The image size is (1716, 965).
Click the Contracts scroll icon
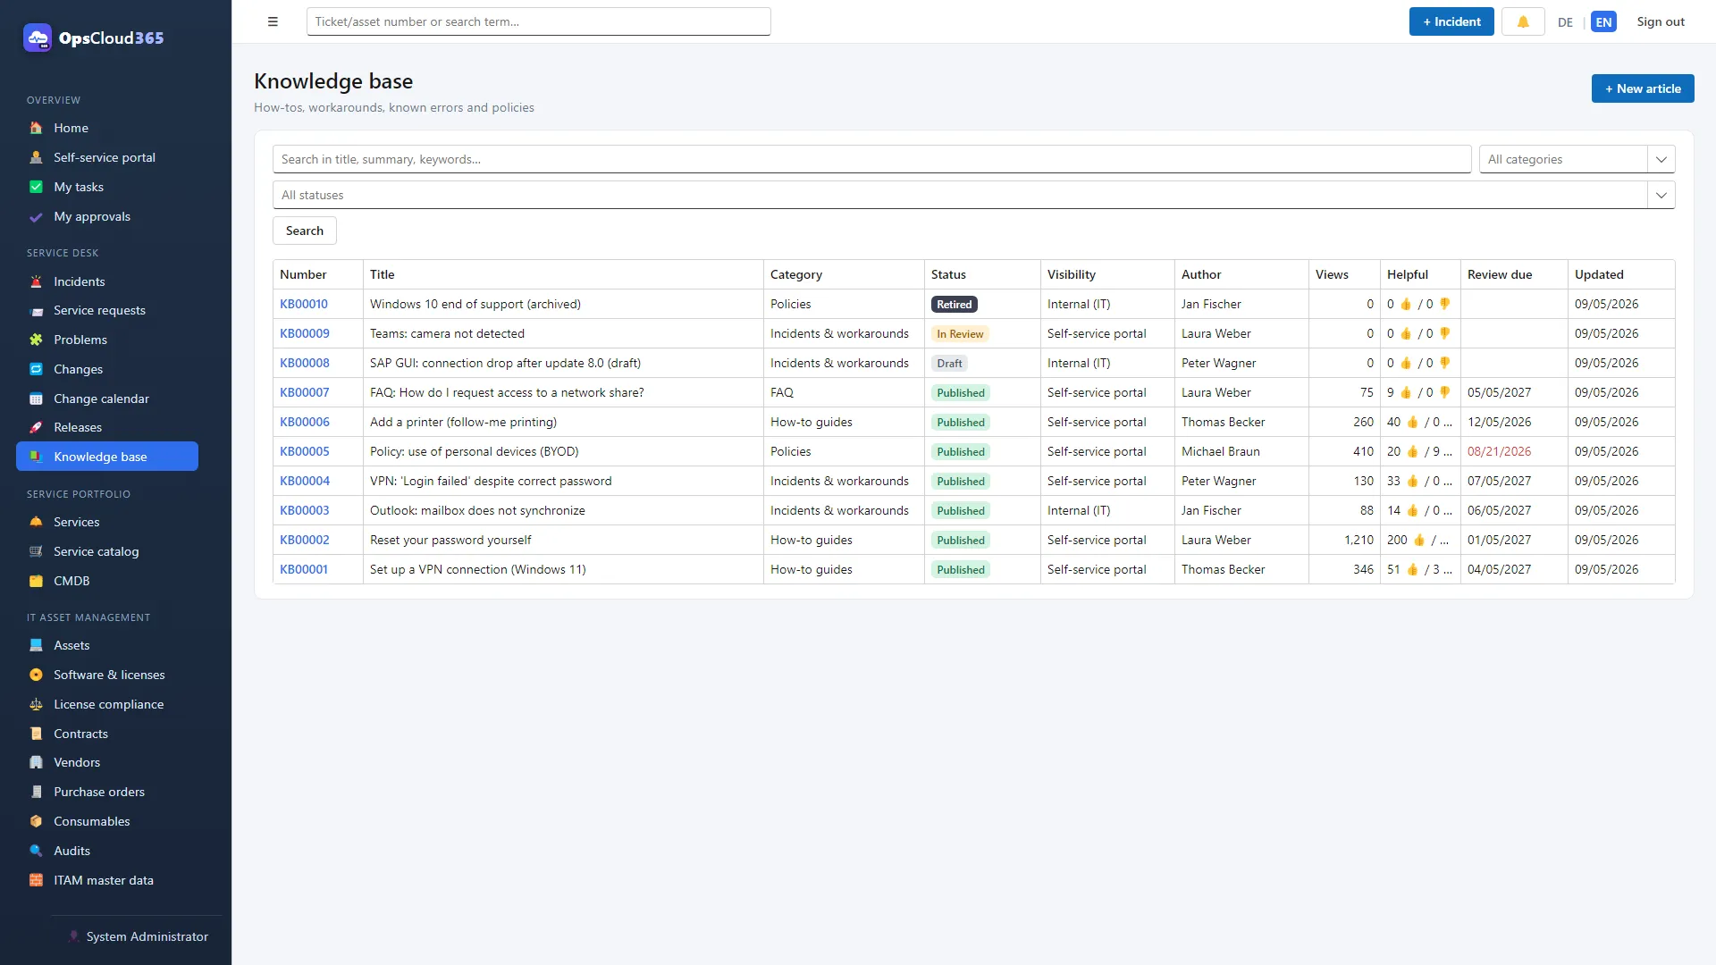pos(36,734)
